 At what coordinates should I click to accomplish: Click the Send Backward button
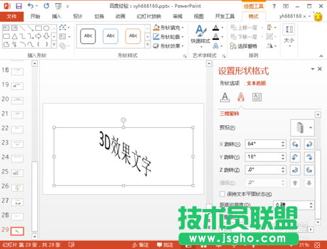pyautogui.click(x=244, y=37)
